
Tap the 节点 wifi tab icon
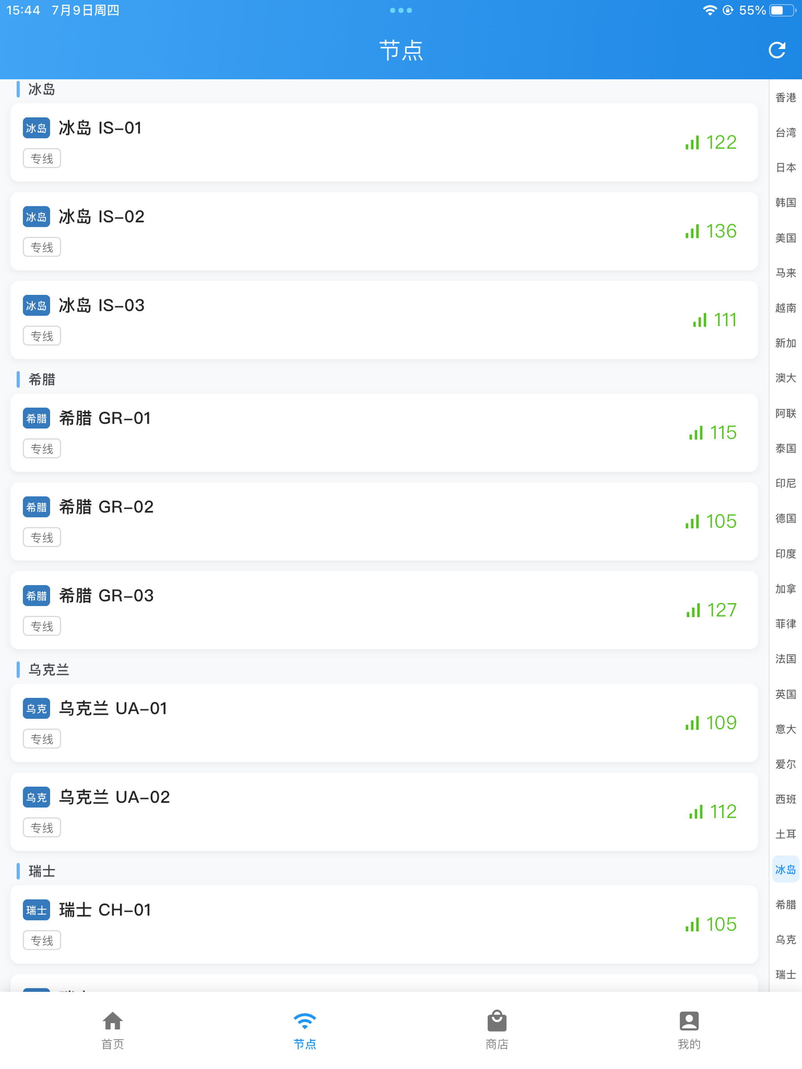(305, 1021)
